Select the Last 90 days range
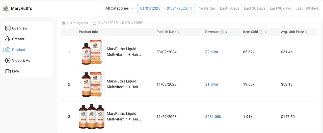 click(280, 8)
